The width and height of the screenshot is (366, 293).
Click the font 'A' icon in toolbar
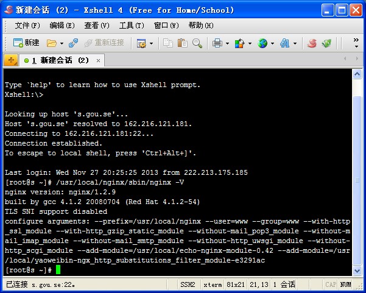point(284,43)
